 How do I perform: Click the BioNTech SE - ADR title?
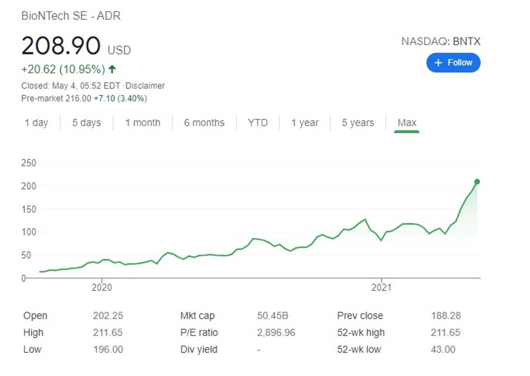pyautogui.click(x=71, y=16)
